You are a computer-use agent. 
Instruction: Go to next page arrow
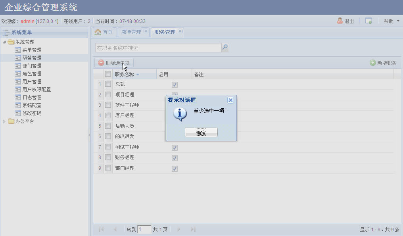(179, 229)
